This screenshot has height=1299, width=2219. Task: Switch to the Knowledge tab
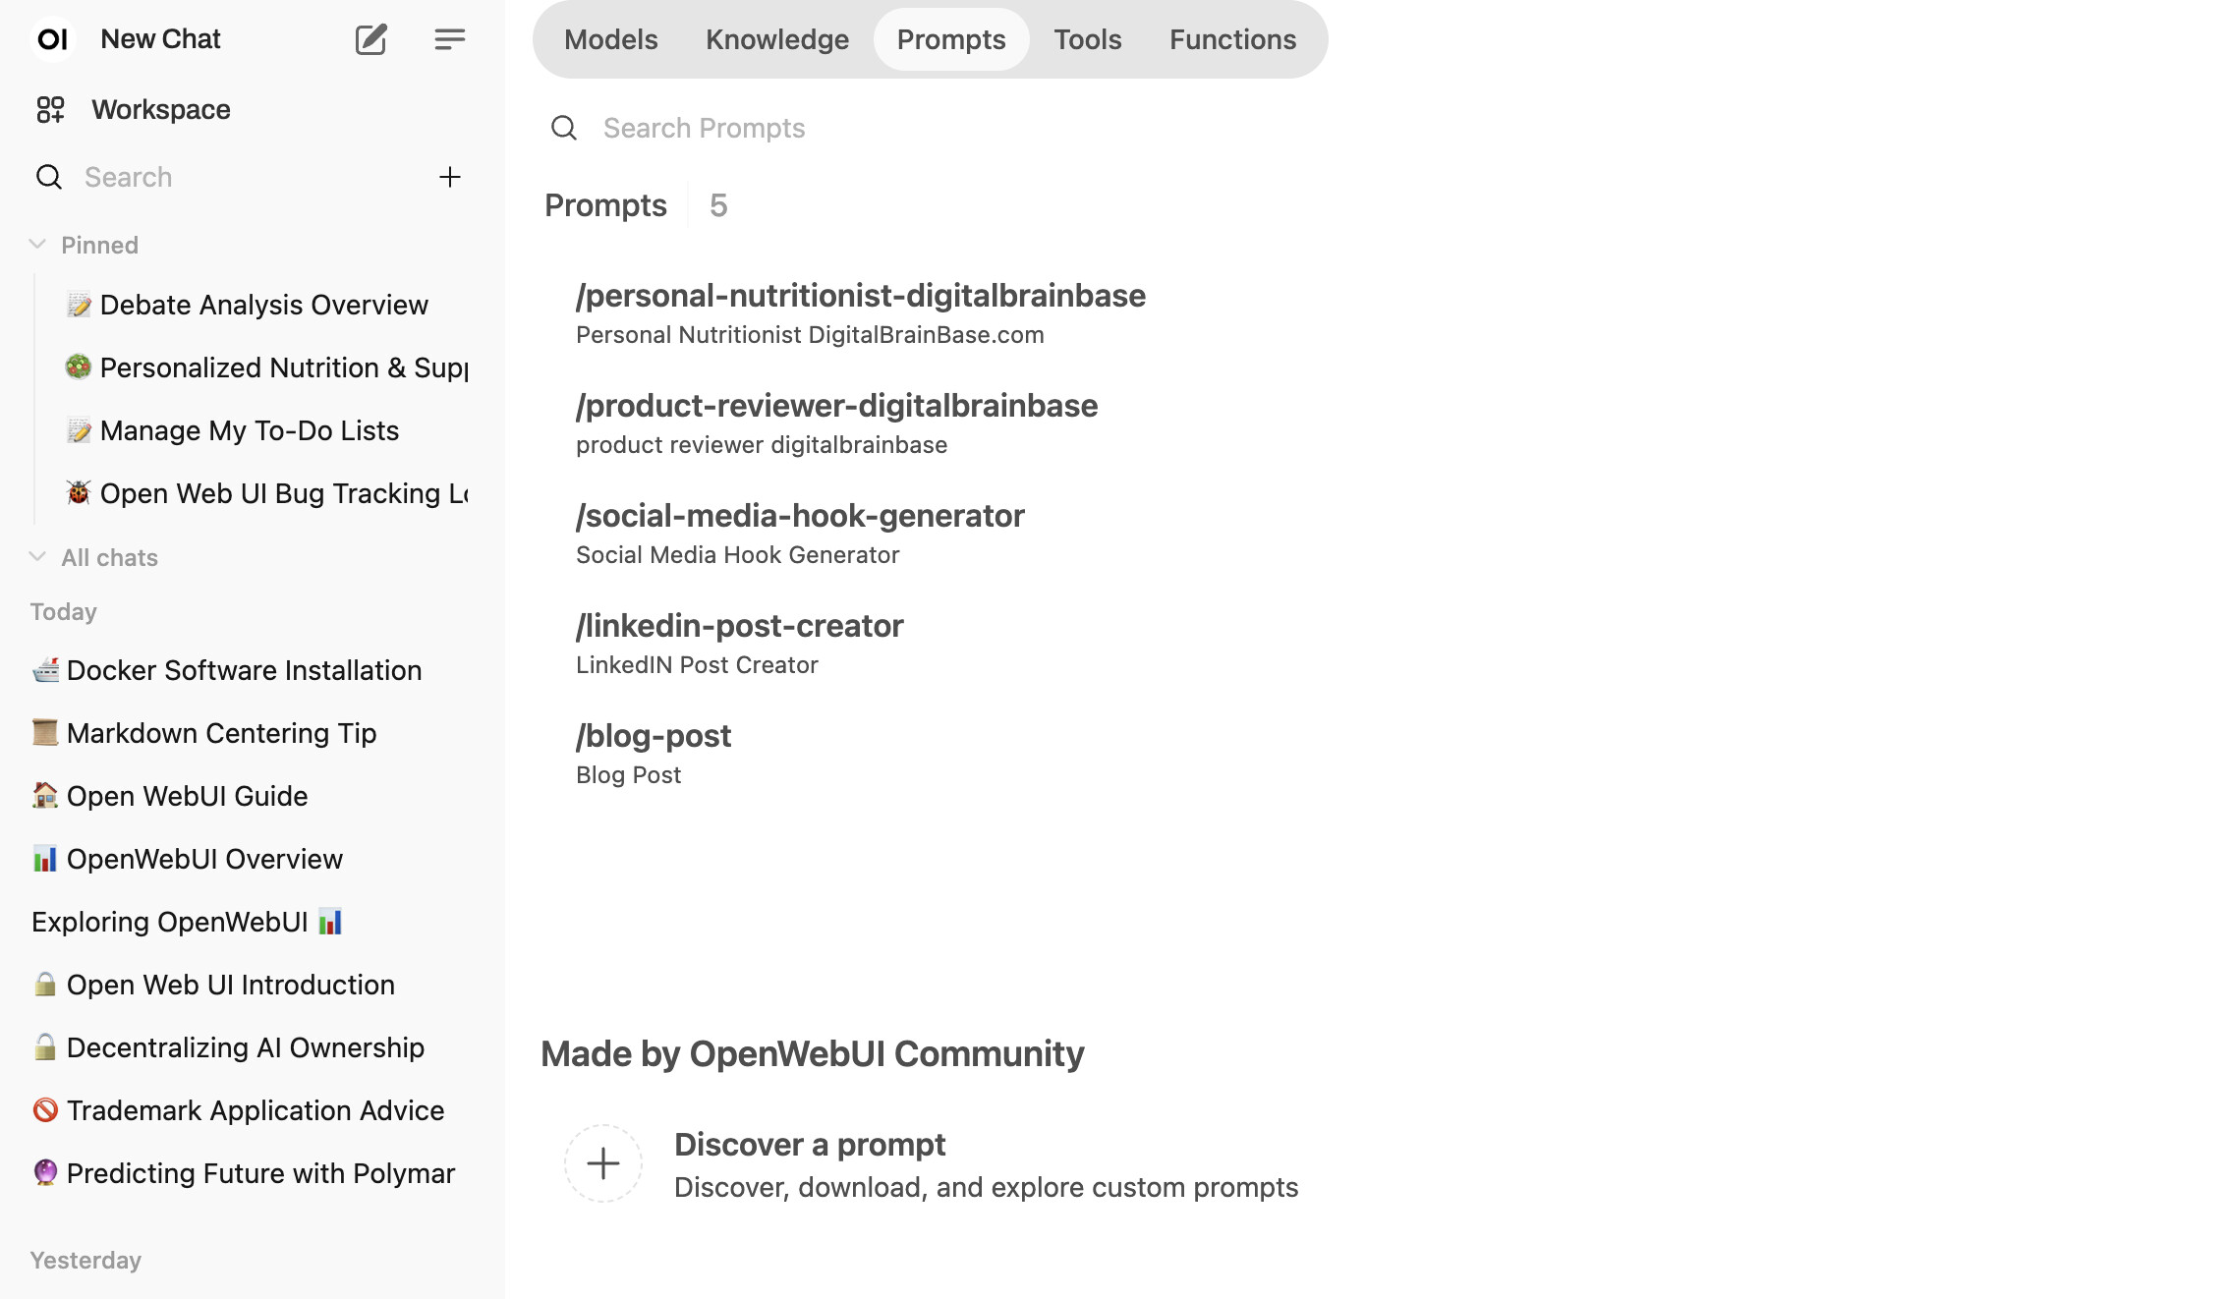[777, 39]
